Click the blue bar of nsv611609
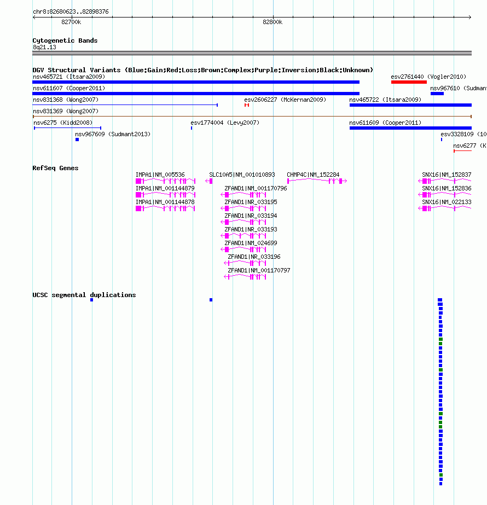Screen dimensions: 487x505 [x=410, y=128]
